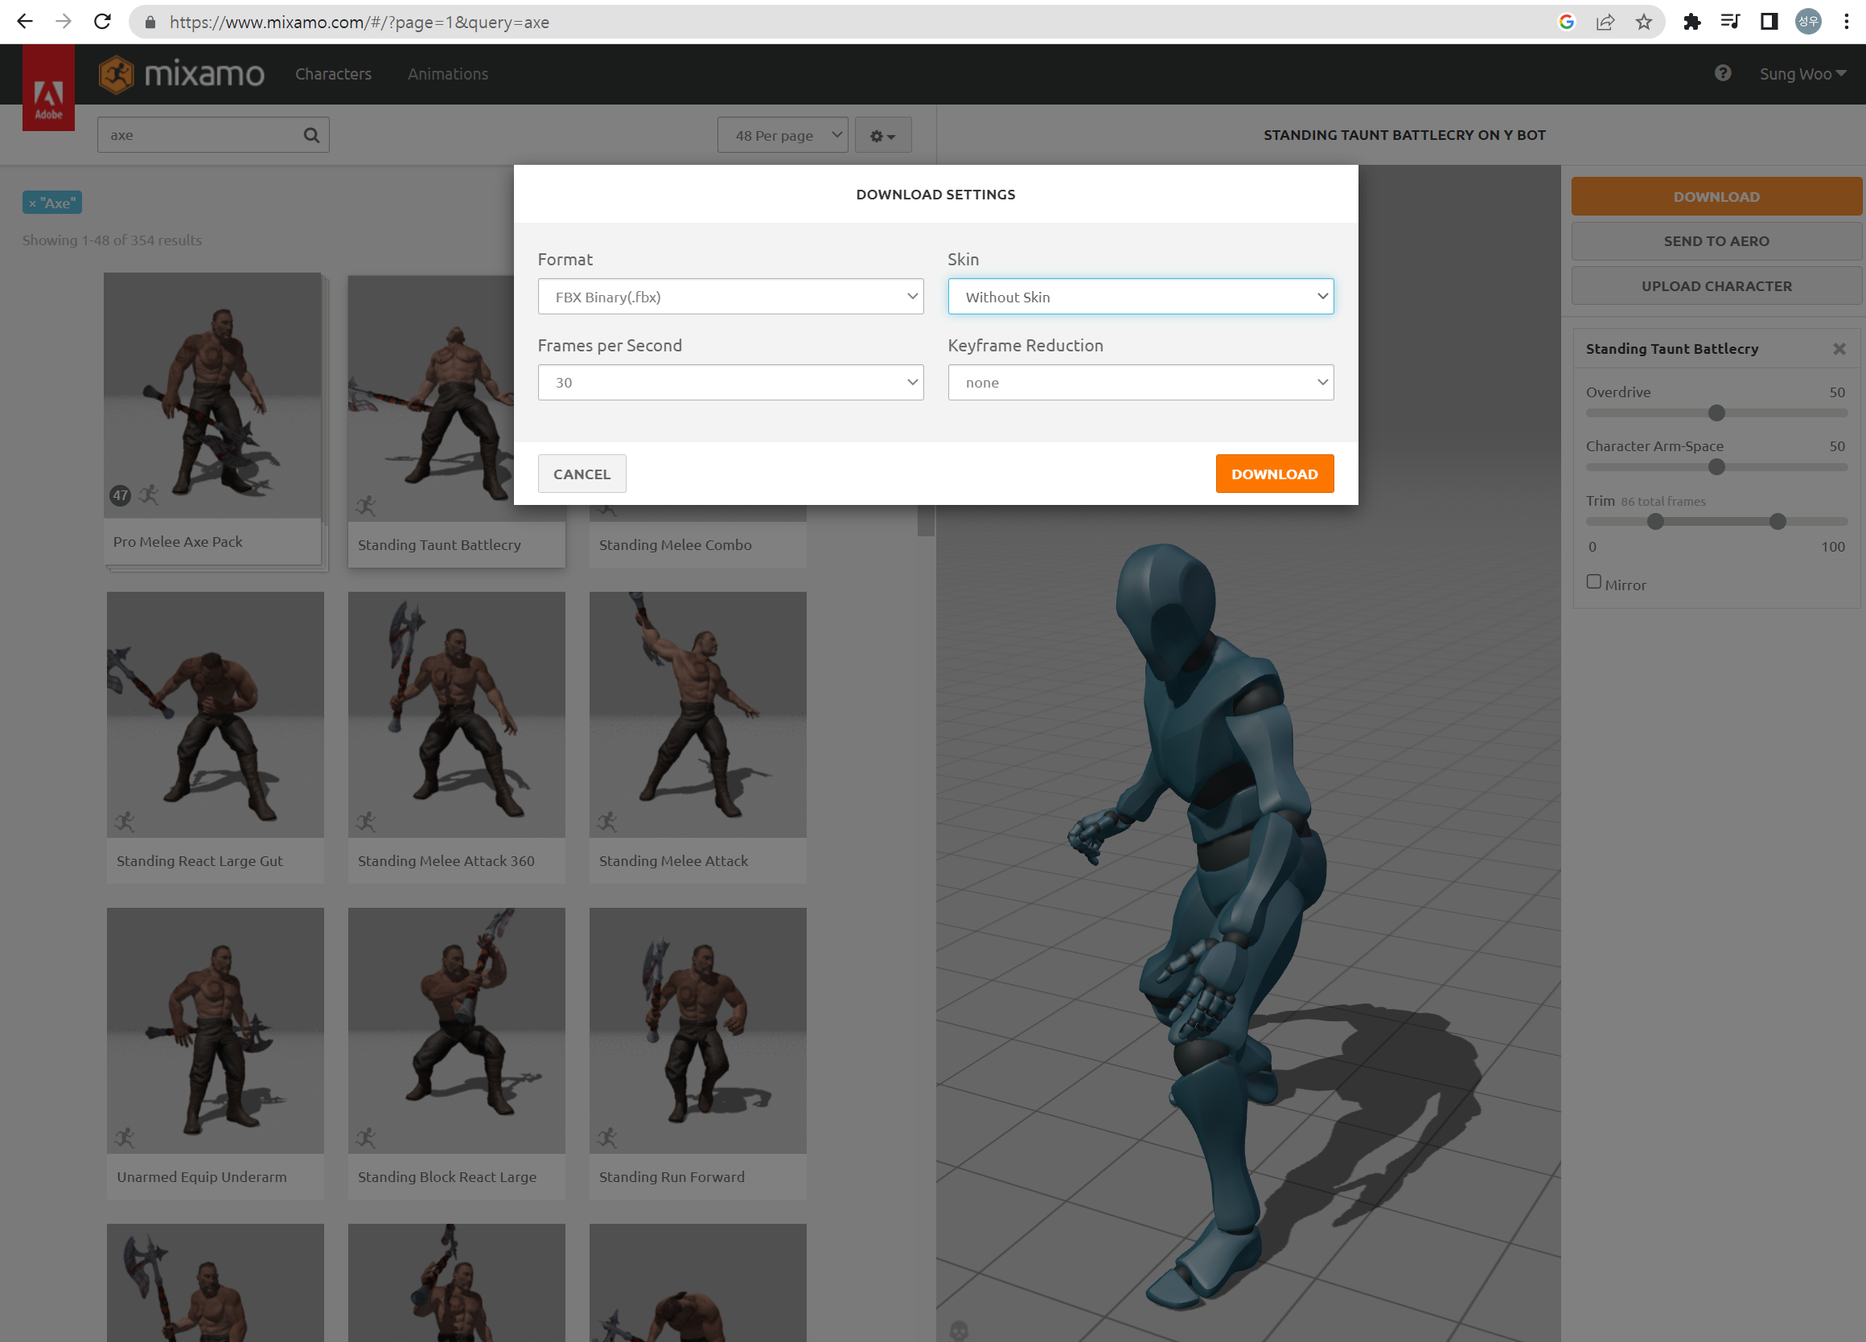Click the animation list scrollbar
This screenshot has width=1866, height=1342.
(x=926, y=519)
